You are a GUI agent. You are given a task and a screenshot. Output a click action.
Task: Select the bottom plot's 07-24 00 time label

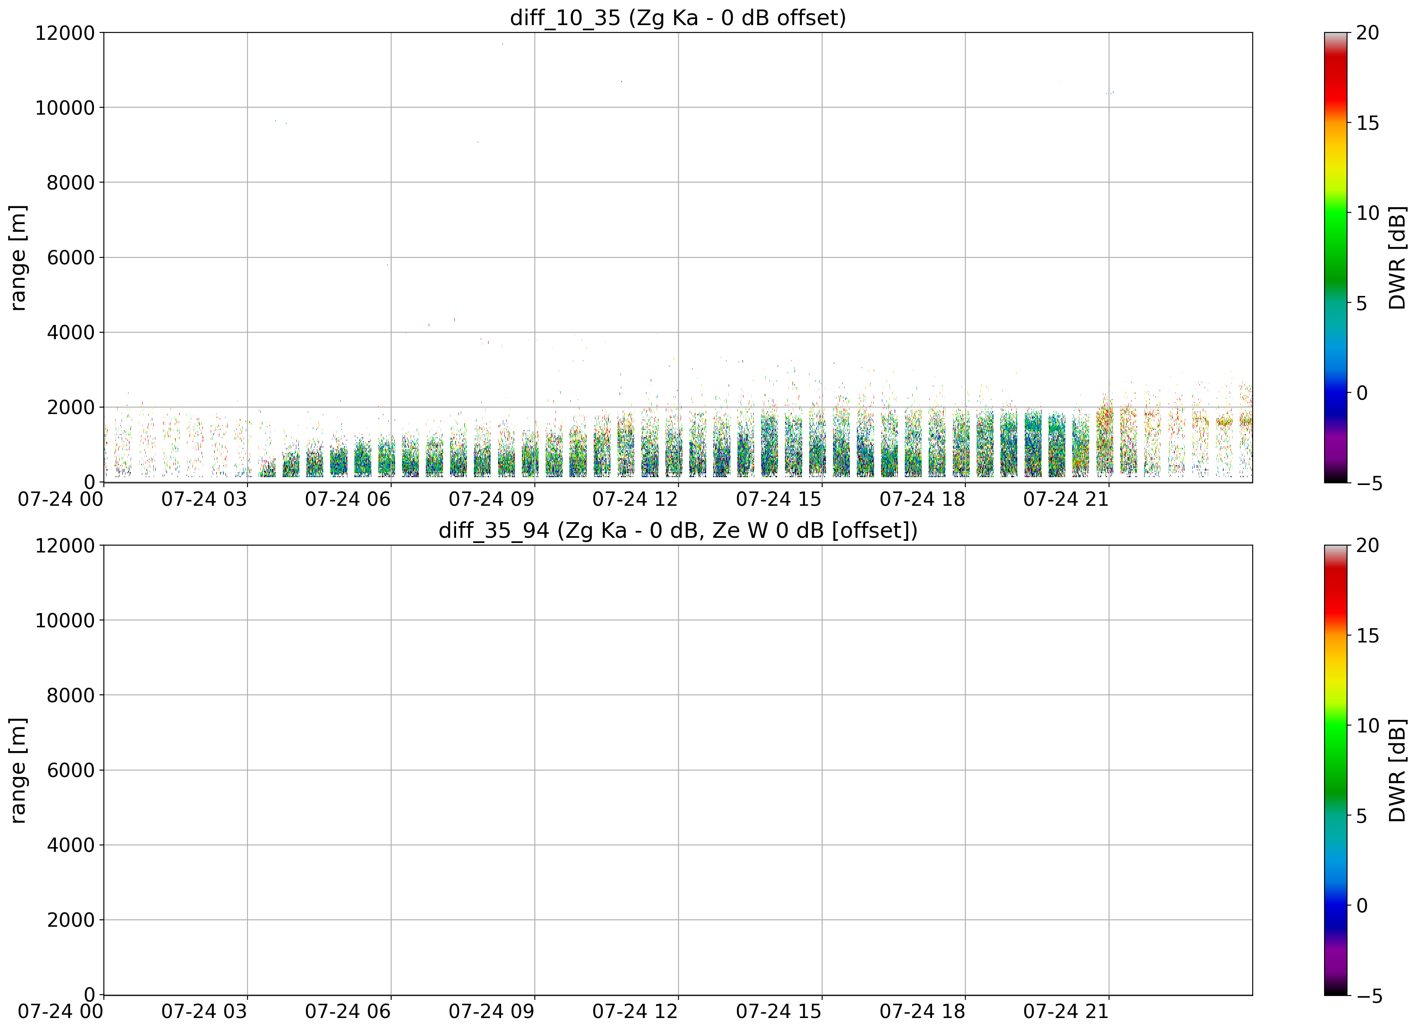(x=61, y=1012)
